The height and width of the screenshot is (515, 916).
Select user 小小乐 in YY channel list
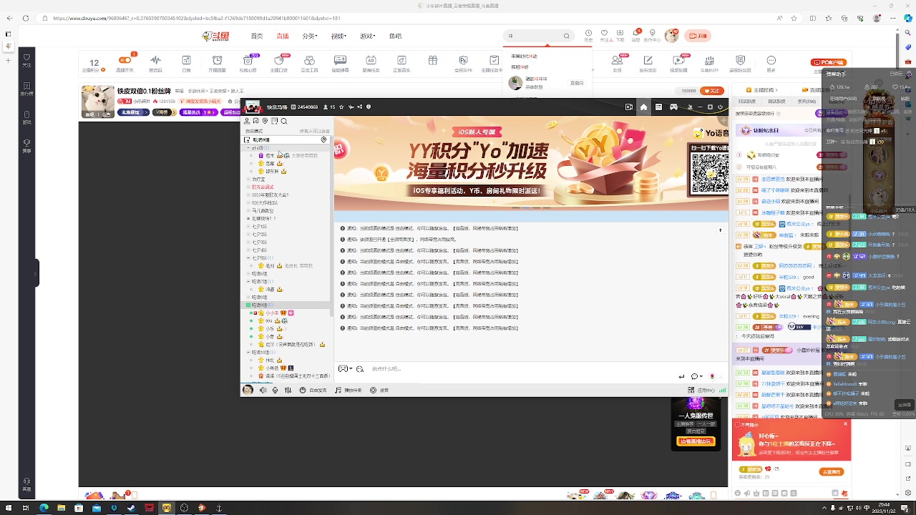[272, 313]
